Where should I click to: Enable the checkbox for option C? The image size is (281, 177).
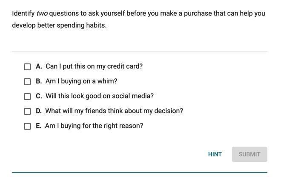click(x=27, y=97)
